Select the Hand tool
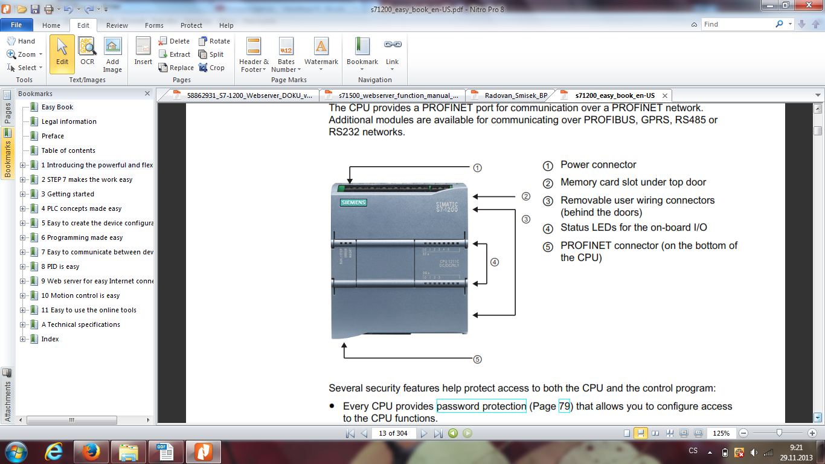825x464 pixels. (21, 41)
